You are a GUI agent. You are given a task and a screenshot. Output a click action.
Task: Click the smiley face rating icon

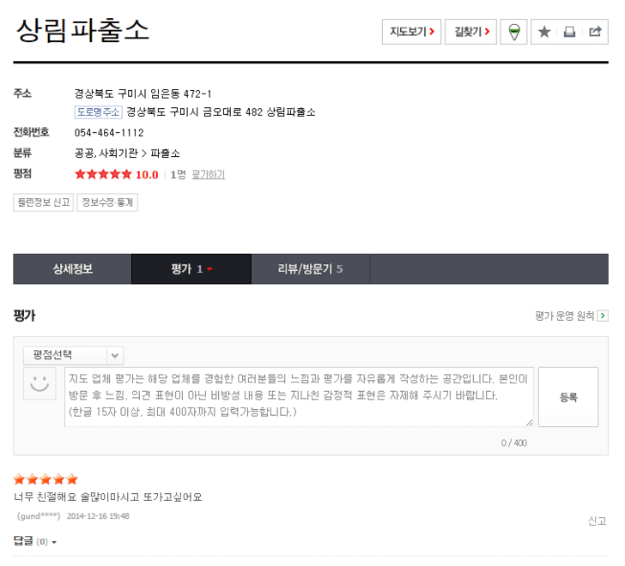[x=38, y=382]
